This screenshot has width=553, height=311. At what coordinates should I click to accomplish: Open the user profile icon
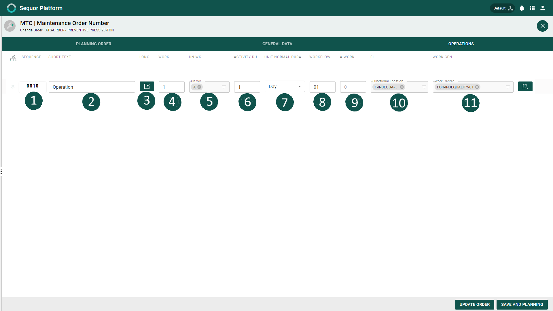pyautogui.click(x=543, y=8)
